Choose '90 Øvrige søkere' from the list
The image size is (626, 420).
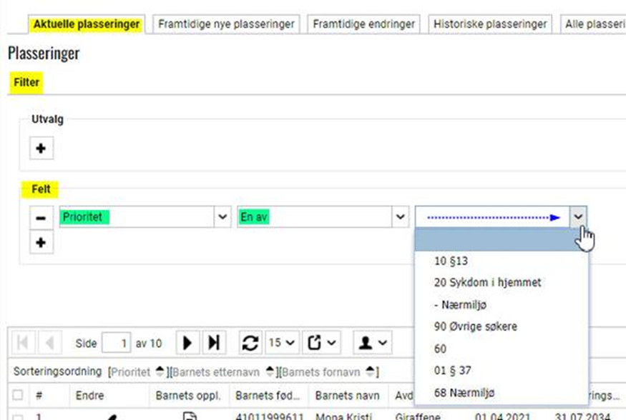(x=475, y=326)
